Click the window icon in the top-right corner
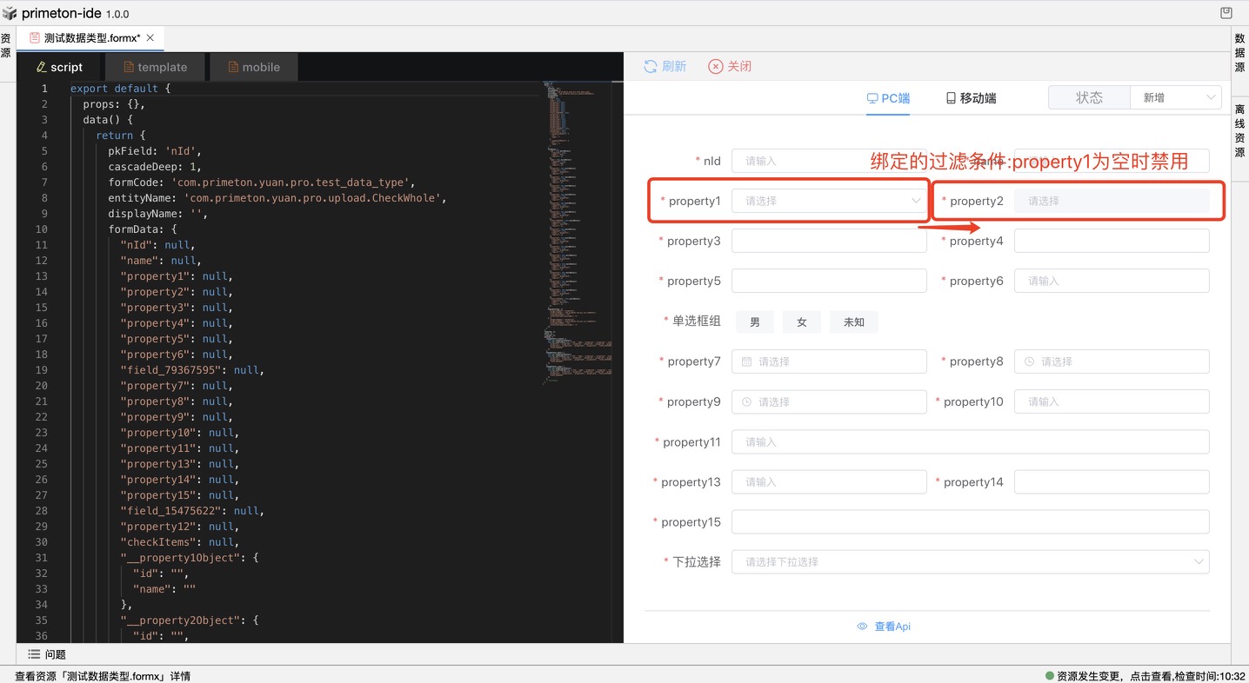The image size is (1249, 683). (1226, 13)
